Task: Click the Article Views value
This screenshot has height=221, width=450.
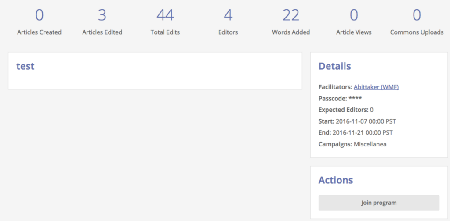Action: pos(354,15)
